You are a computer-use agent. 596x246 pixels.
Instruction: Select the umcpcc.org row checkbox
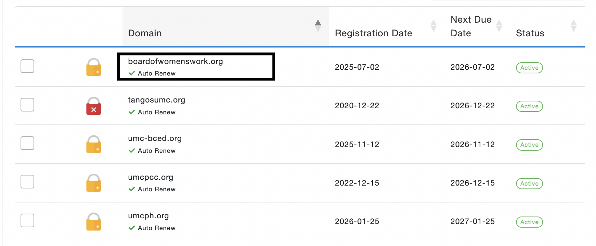tap(27, 182)
